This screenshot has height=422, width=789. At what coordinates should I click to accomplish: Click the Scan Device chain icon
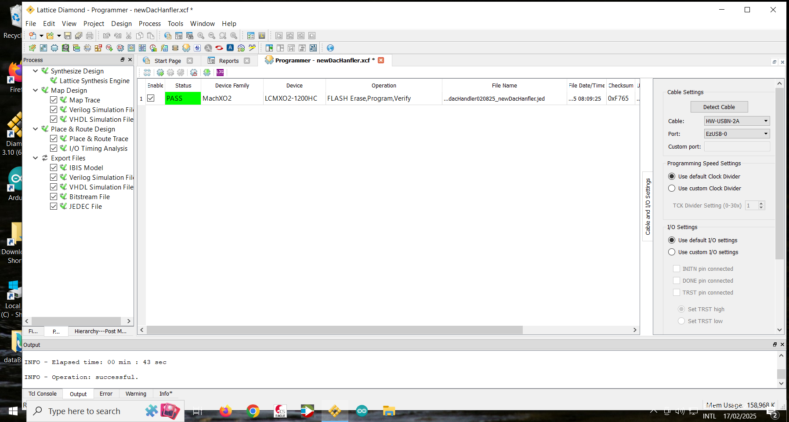coord(147,73)
